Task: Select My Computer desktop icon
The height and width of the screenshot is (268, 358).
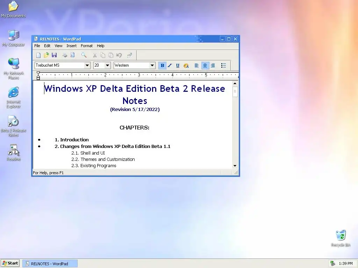Action: [x=14, y=38]
